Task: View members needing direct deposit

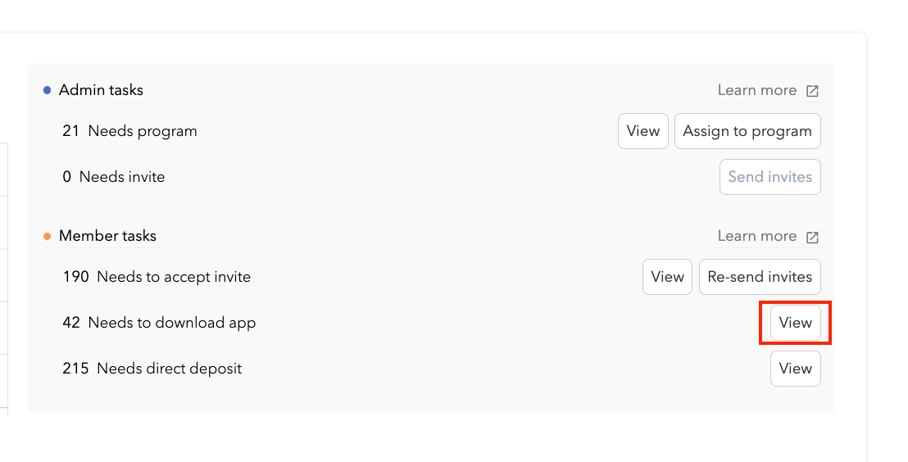Action: click(795, 369)
